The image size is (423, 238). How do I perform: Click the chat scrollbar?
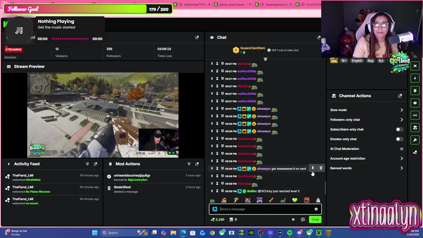tap(325, 188)
